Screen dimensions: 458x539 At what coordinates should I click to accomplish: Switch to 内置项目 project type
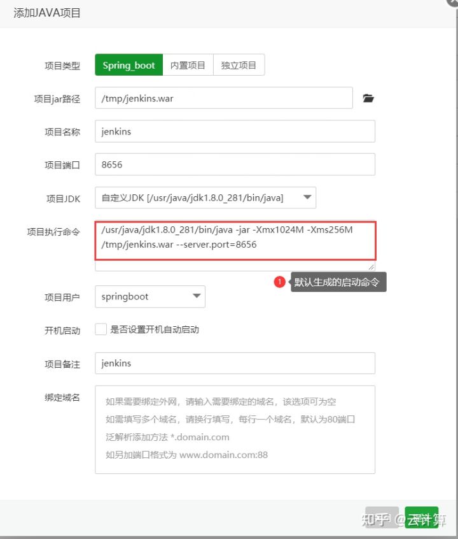(x=188, y=64)
